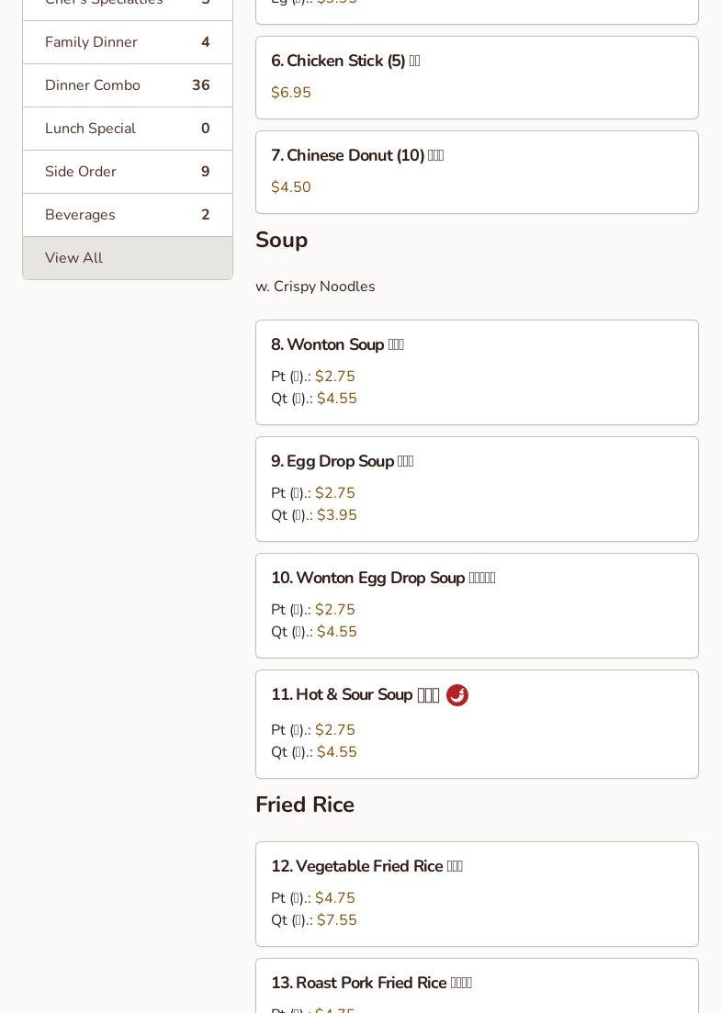Click the Hot & Sour Soup title
This screenshot has width=721, height=1013.
point(355,694)
